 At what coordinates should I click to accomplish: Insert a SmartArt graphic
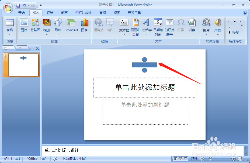[71, 25]
